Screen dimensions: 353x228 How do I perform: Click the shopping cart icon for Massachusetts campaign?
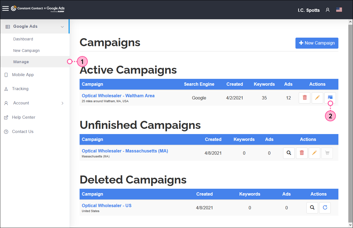click(x=327, y=153)
